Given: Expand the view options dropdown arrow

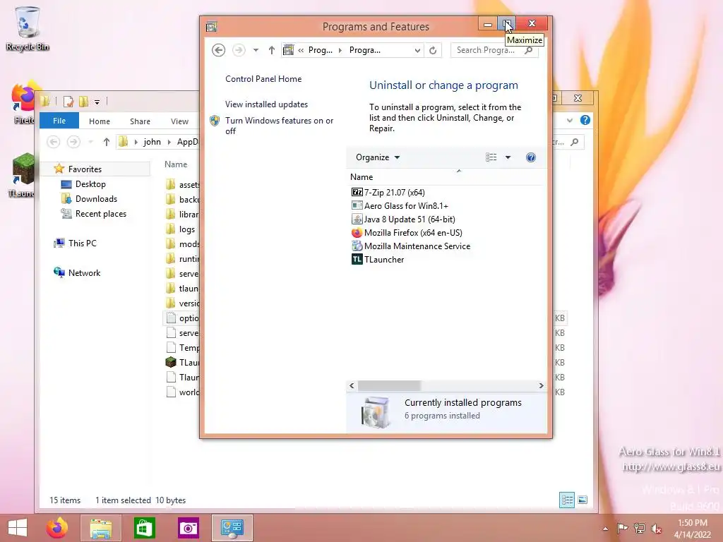Looking at the screenshot, I should click(x=508, y=157).
